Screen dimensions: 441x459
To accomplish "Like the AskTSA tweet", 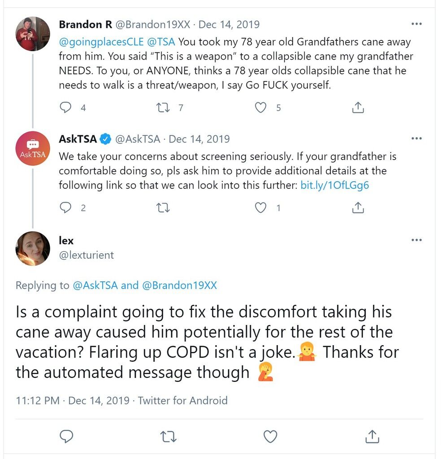I will (261, 208).
